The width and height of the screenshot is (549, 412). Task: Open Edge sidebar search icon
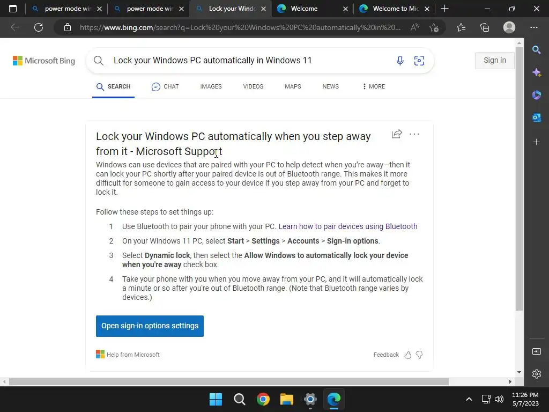[536, 50]
